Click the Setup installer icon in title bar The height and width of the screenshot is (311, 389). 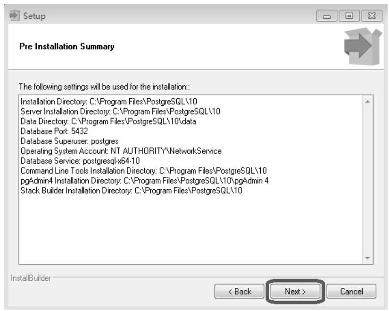pos(15,16)
